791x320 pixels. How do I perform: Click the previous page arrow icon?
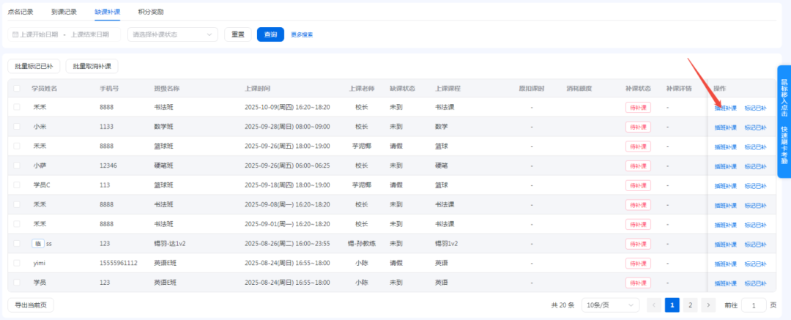654,305
